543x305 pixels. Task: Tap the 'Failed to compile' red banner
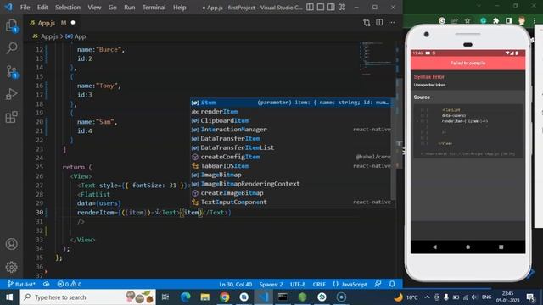467,63
